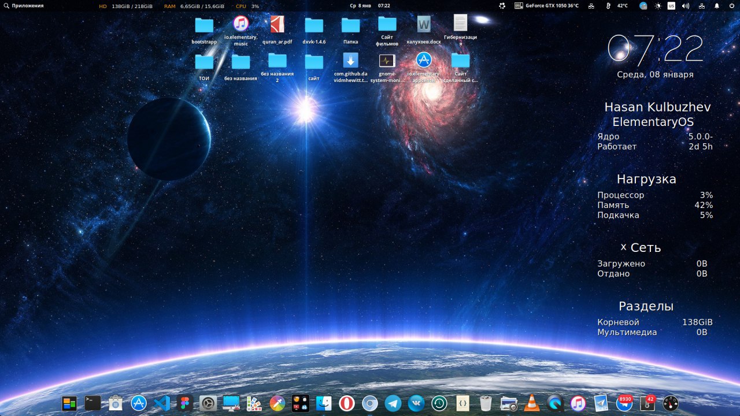Open Terminal from the dock
The height and width of the screenshot is (416, 740).
coord(92,403)
